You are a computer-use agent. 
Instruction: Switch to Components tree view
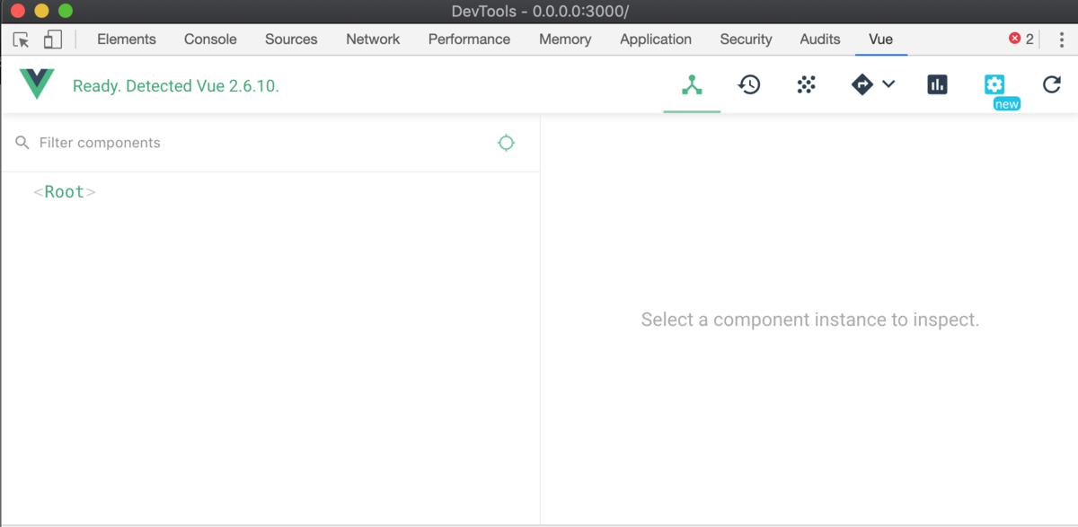[x=692, y=85]
